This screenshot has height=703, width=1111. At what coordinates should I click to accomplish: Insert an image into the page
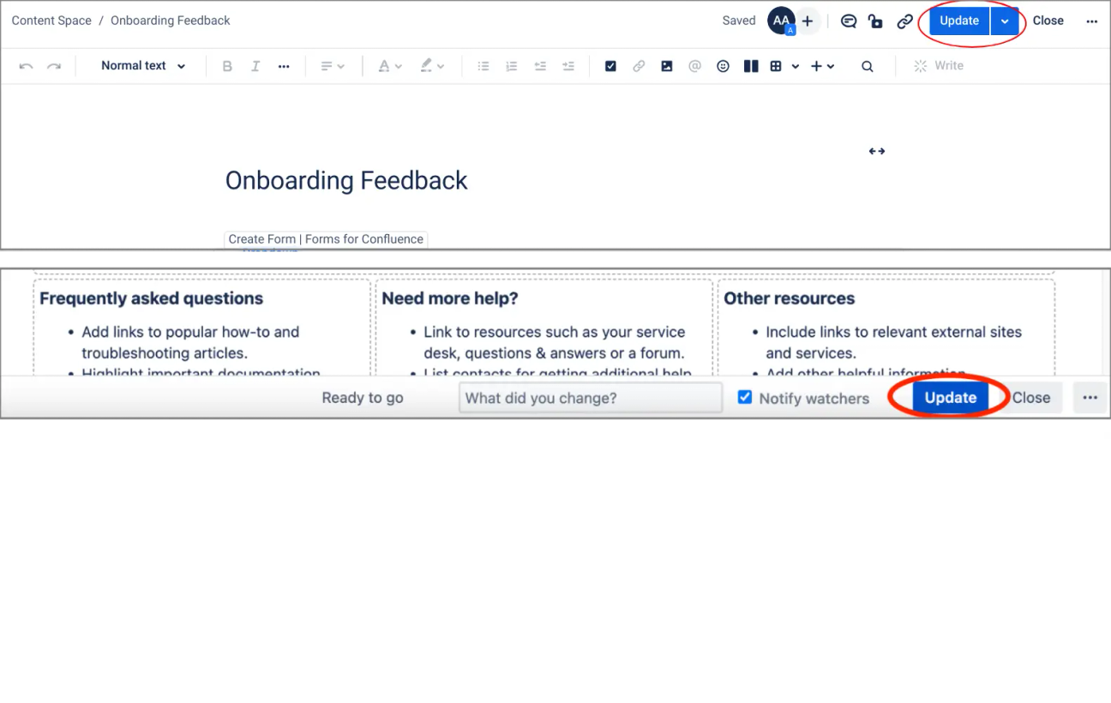(x=667, y=65)
